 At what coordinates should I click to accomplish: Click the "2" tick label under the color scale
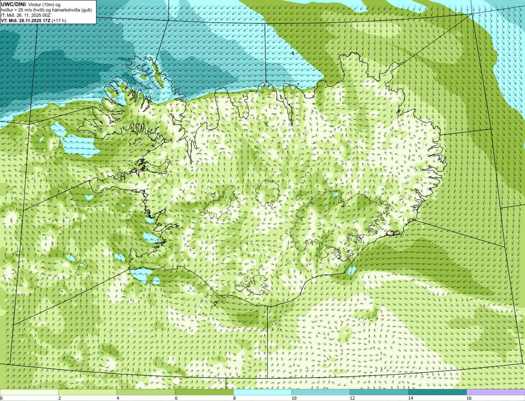click(59, 398)
